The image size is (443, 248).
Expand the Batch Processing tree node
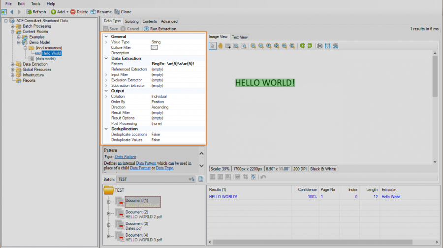click(13, 26)
